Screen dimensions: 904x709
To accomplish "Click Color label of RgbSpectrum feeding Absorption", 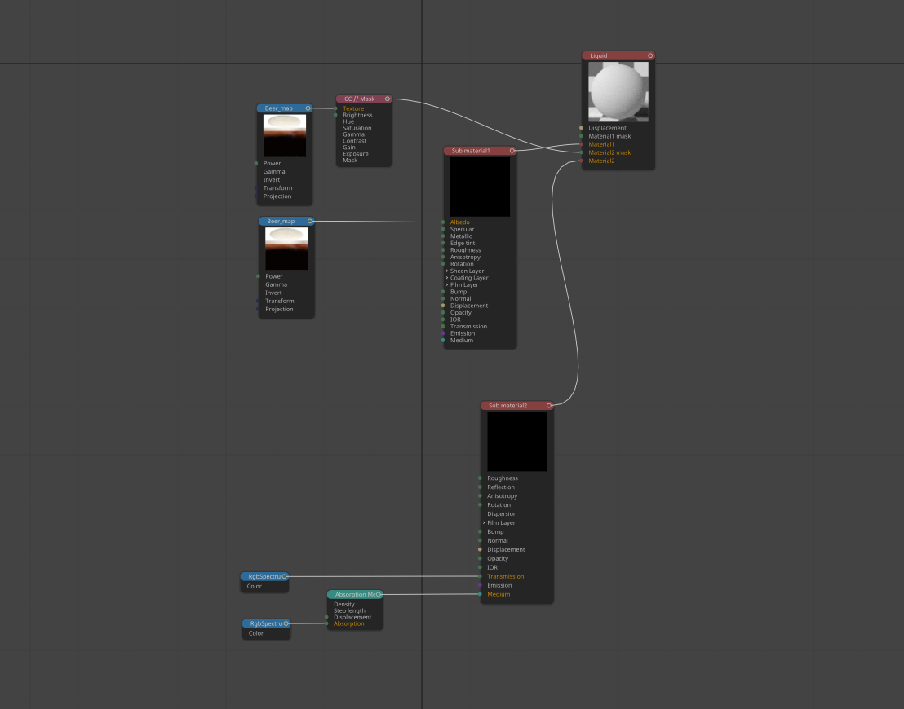I will 256,633.
